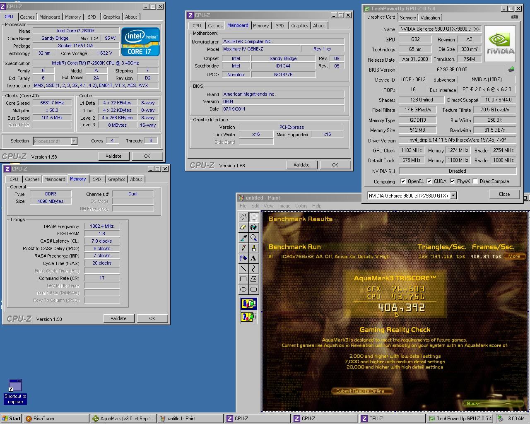The image size is (530, 424).
Task: Choose the Text tool in Paint
Action: click(x=254, y=258)
